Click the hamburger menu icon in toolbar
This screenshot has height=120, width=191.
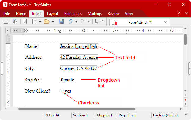coord(6,22)
